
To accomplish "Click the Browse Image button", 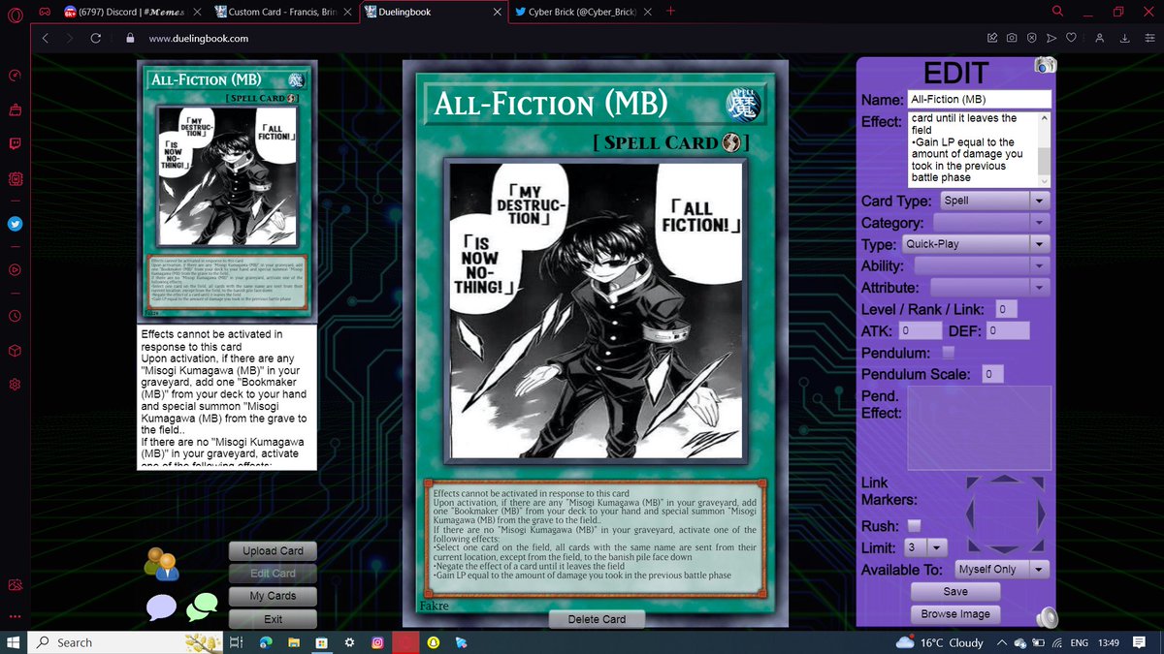I will point(955,613).
